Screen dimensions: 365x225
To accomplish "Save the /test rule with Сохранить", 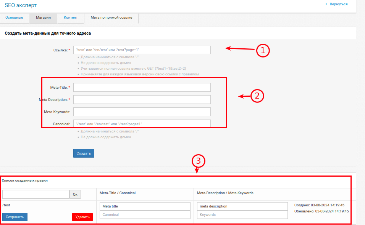I will click(15, 217).
